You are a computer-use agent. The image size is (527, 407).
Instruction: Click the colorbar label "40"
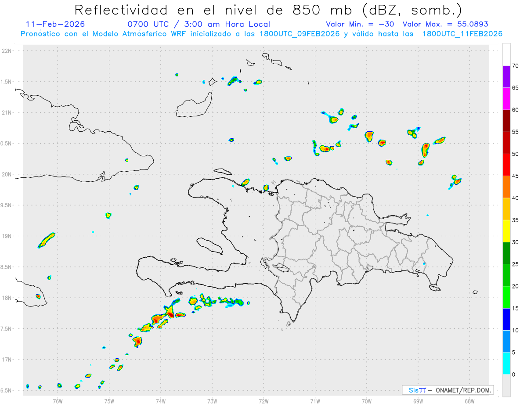tap(516, 198)
